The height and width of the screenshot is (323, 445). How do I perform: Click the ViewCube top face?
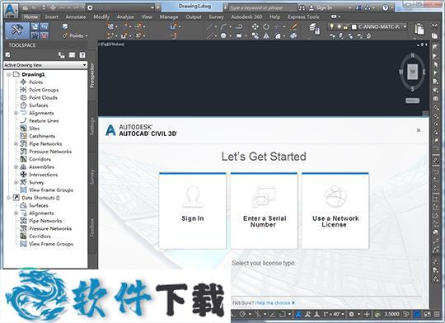click(413, 72)
